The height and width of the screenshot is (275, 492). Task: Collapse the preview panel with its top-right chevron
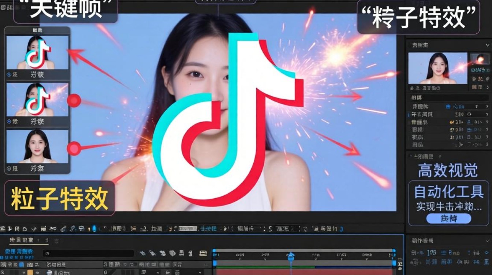(x=487, y=45)
